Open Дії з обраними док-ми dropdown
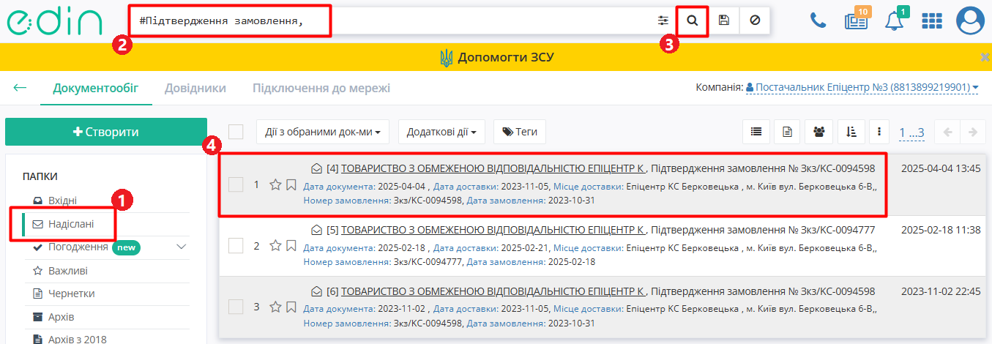Viewport: 992px width, 344px height. click(323, 132)
